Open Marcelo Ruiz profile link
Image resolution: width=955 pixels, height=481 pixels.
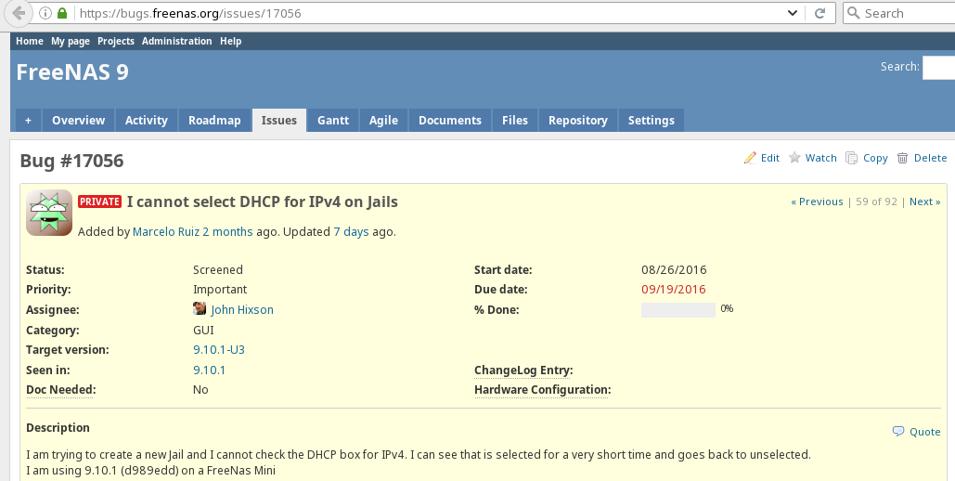click(166, 231)
